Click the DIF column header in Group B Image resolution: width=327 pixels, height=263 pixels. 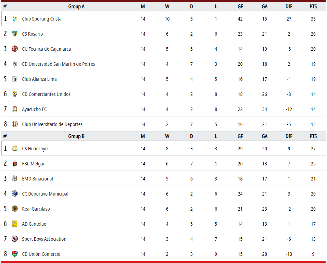(x=289, y=136)
